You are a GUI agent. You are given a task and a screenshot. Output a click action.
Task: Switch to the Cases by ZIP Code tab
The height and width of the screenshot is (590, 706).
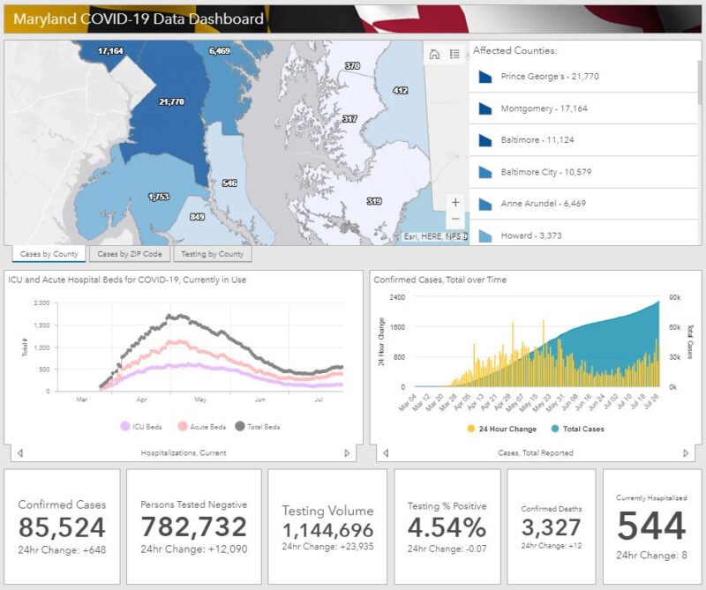click(x=129, y=254)
